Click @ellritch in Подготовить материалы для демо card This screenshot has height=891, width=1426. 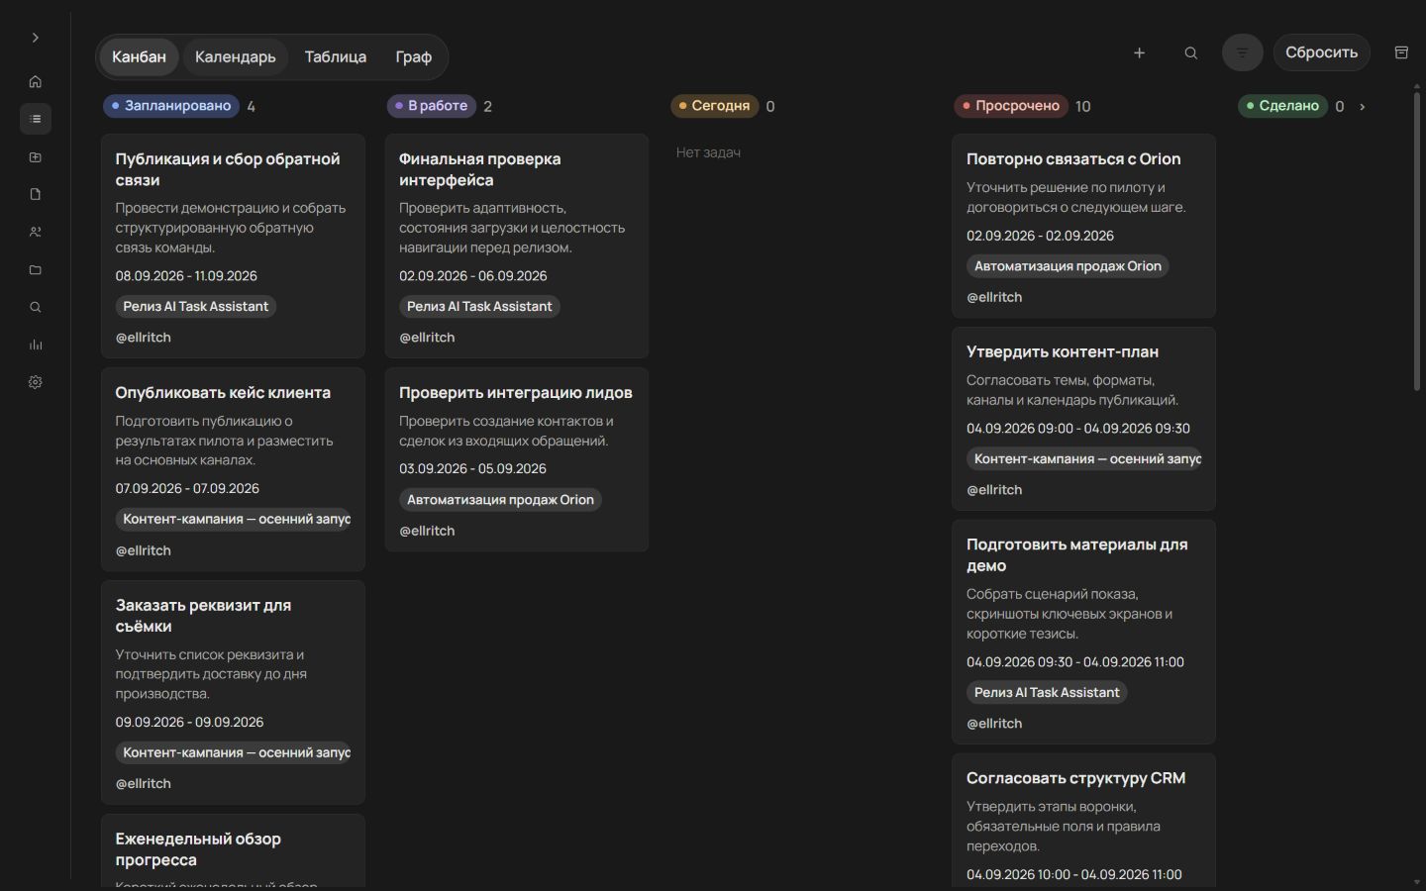click(994, 724)
